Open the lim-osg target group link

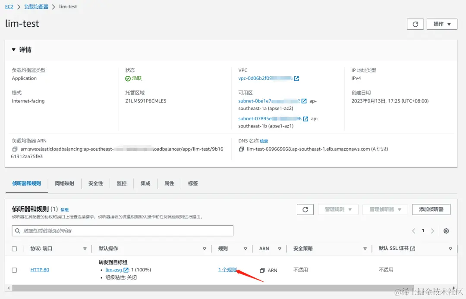tap(114, 270)
